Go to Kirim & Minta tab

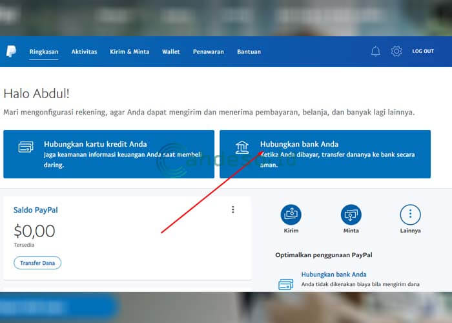(x=129, y=52)
